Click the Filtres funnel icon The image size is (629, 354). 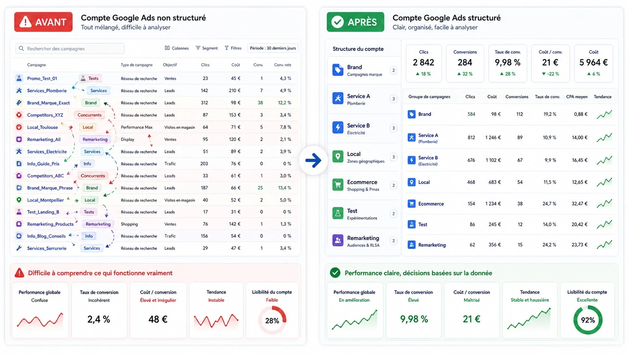[x=226, y=48]
